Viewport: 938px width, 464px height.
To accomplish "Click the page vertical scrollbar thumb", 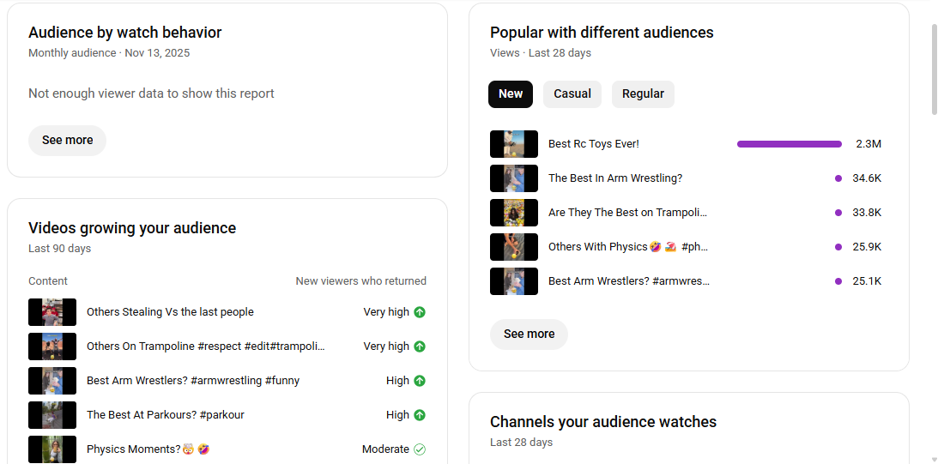I will [x=934, y=69].
